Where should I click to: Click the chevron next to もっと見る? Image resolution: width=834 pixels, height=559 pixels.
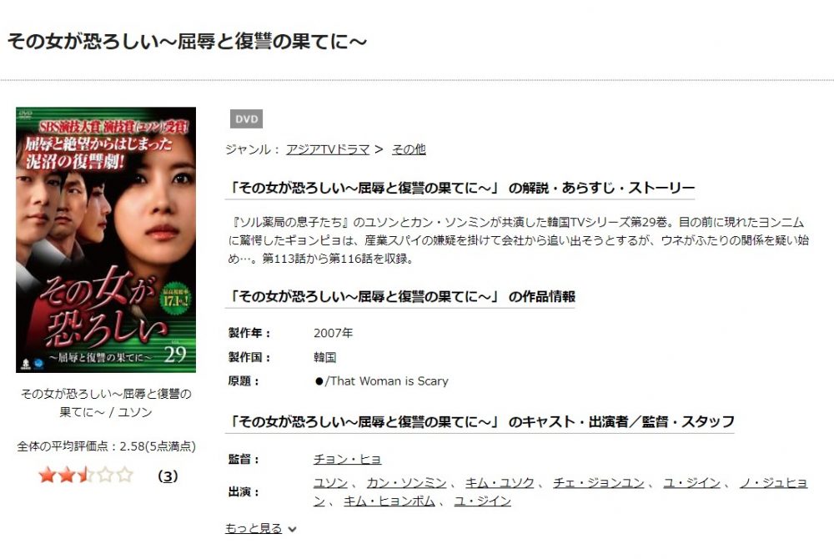[292, 529]
